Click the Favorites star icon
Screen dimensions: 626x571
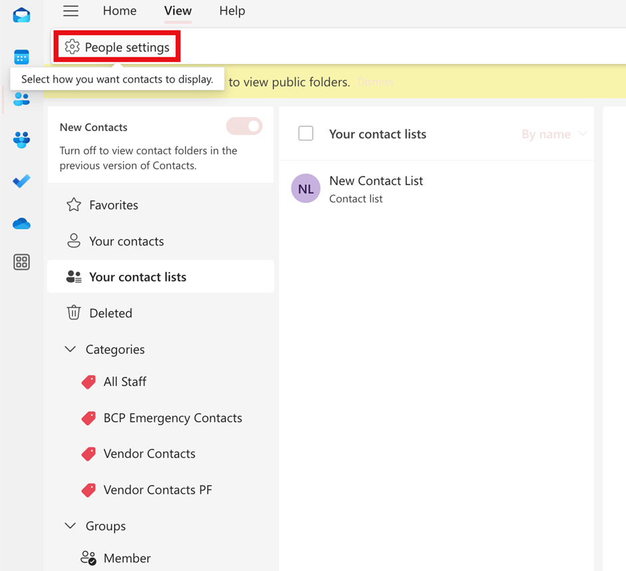tap(74, 205)
